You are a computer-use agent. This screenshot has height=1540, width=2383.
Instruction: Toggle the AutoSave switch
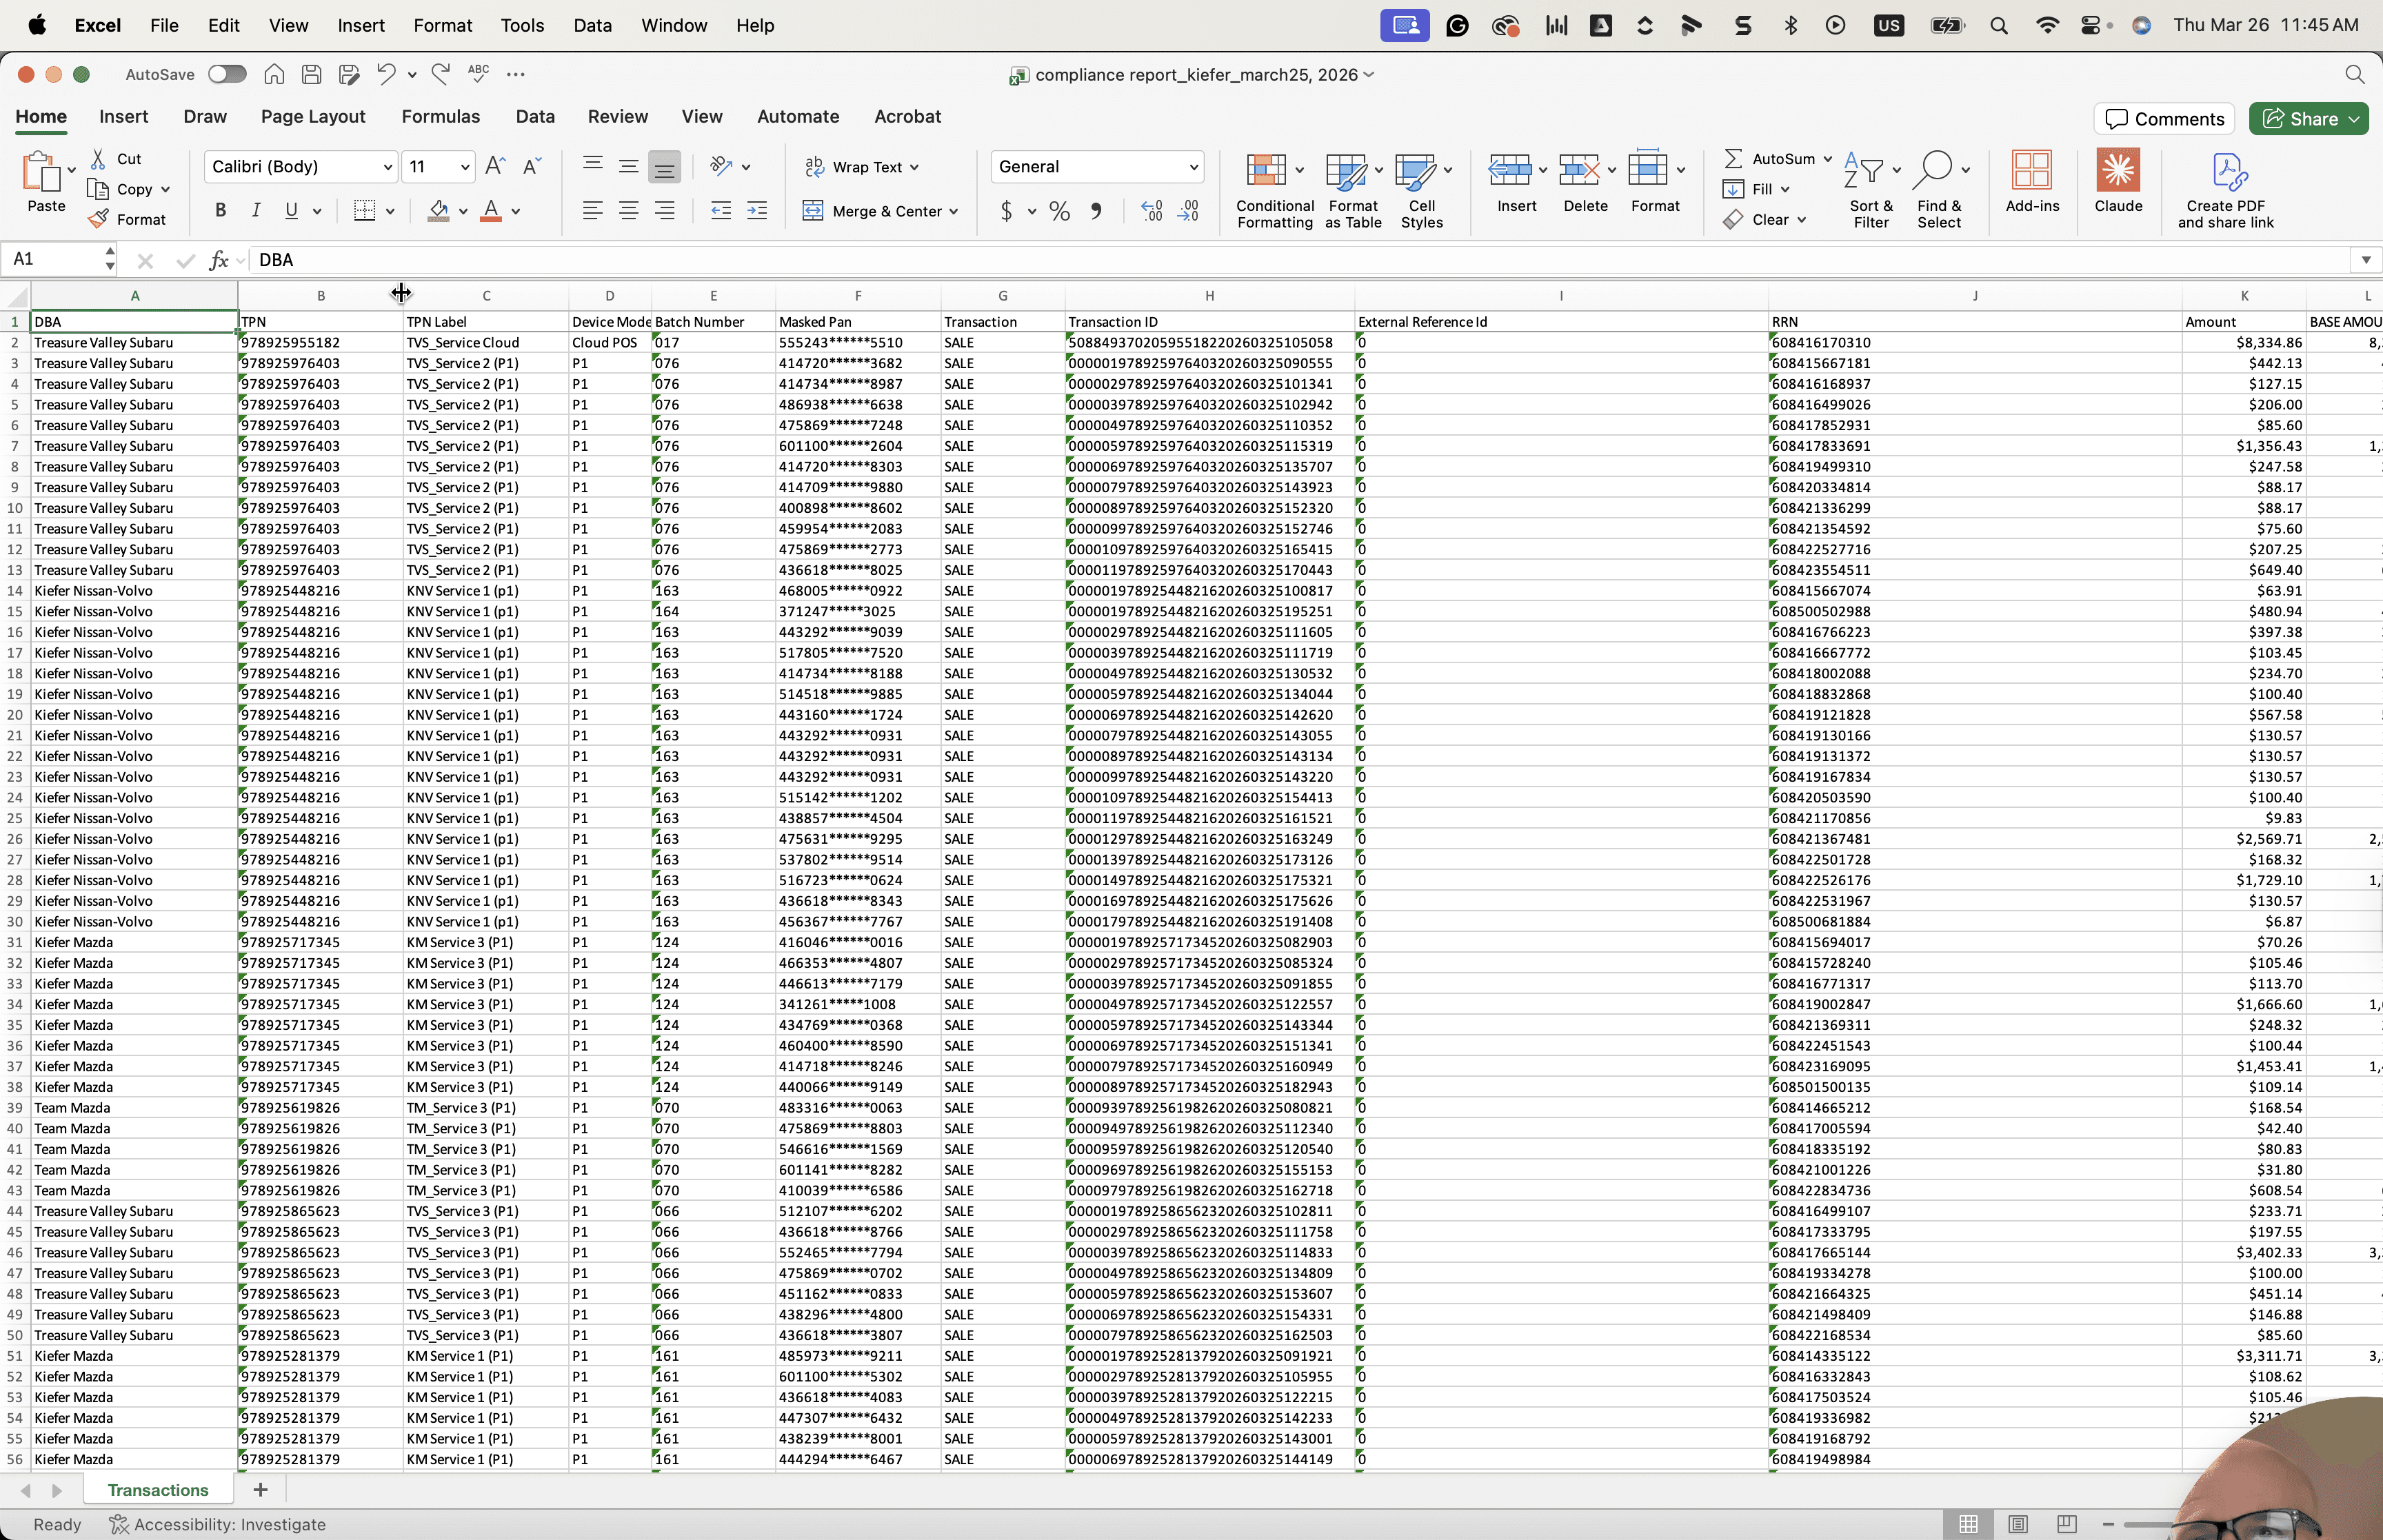[227, 74]
